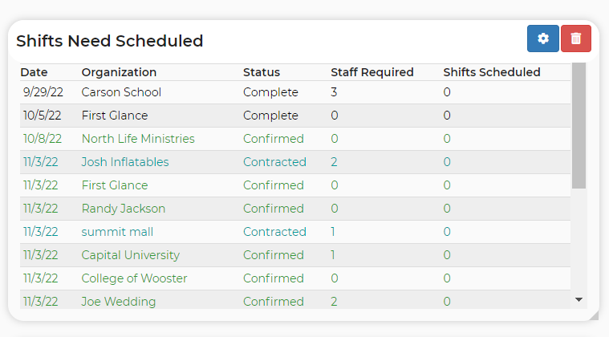Click the 10/5/22 First Glance row

tap(295, 116)
